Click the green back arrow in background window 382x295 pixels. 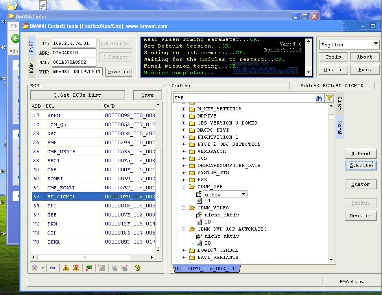(15, 38)
